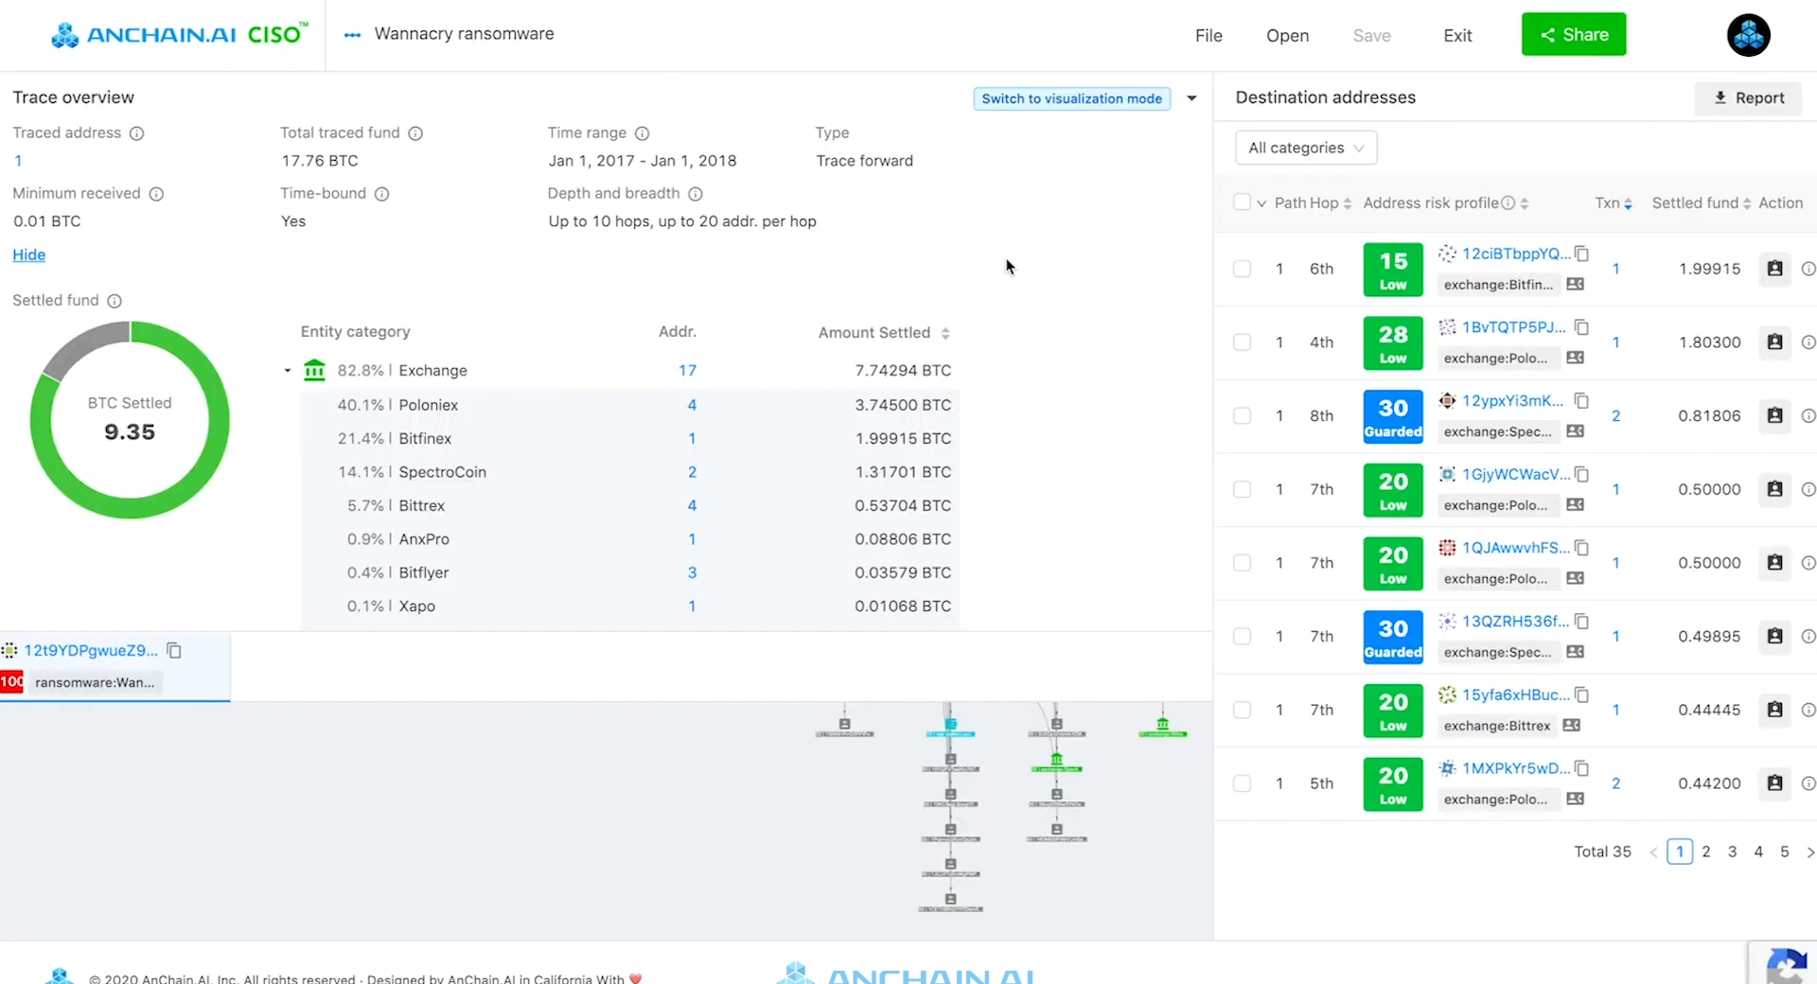The height and width of the screenshot is (984, 1817).
Task: Check the 15yfa6xHBuc row checkbox
Action: pos(1243,710)
